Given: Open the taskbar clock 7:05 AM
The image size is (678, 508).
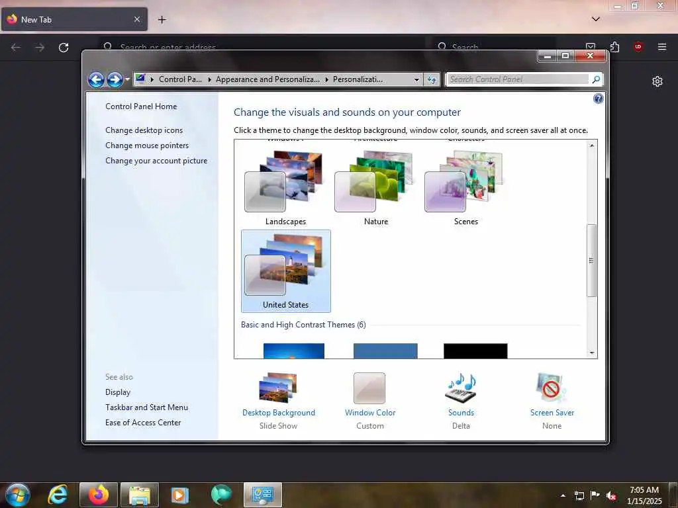Looking at the screenshot, I should tap(644, 495).
